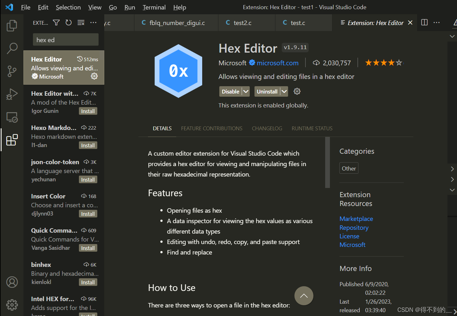The width and height of the screenshot is (457, 316).
Task: Select the DETAILS tab
Action: [x=162, y=128]
